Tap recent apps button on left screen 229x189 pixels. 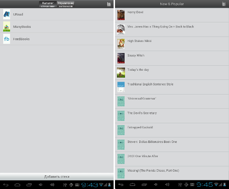(29, 185)
